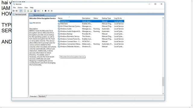
Task: Open the Help menu
Action: click(x=32, y=7)
